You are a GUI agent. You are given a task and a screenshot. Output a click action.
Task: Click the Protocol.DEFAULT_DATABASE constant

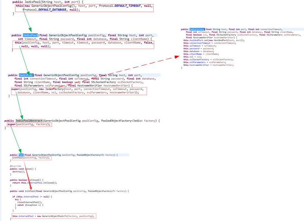[44, 10]
